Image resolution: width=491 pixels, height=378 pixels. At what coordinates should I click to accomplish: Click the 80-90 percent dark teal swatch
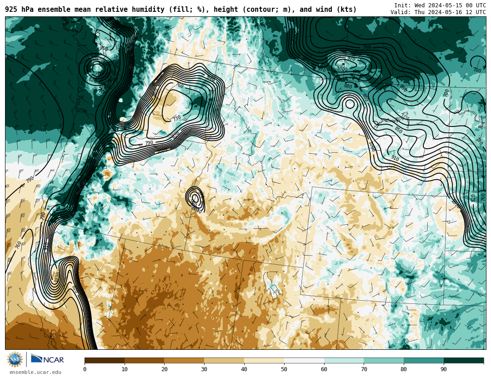pos(424,360)
